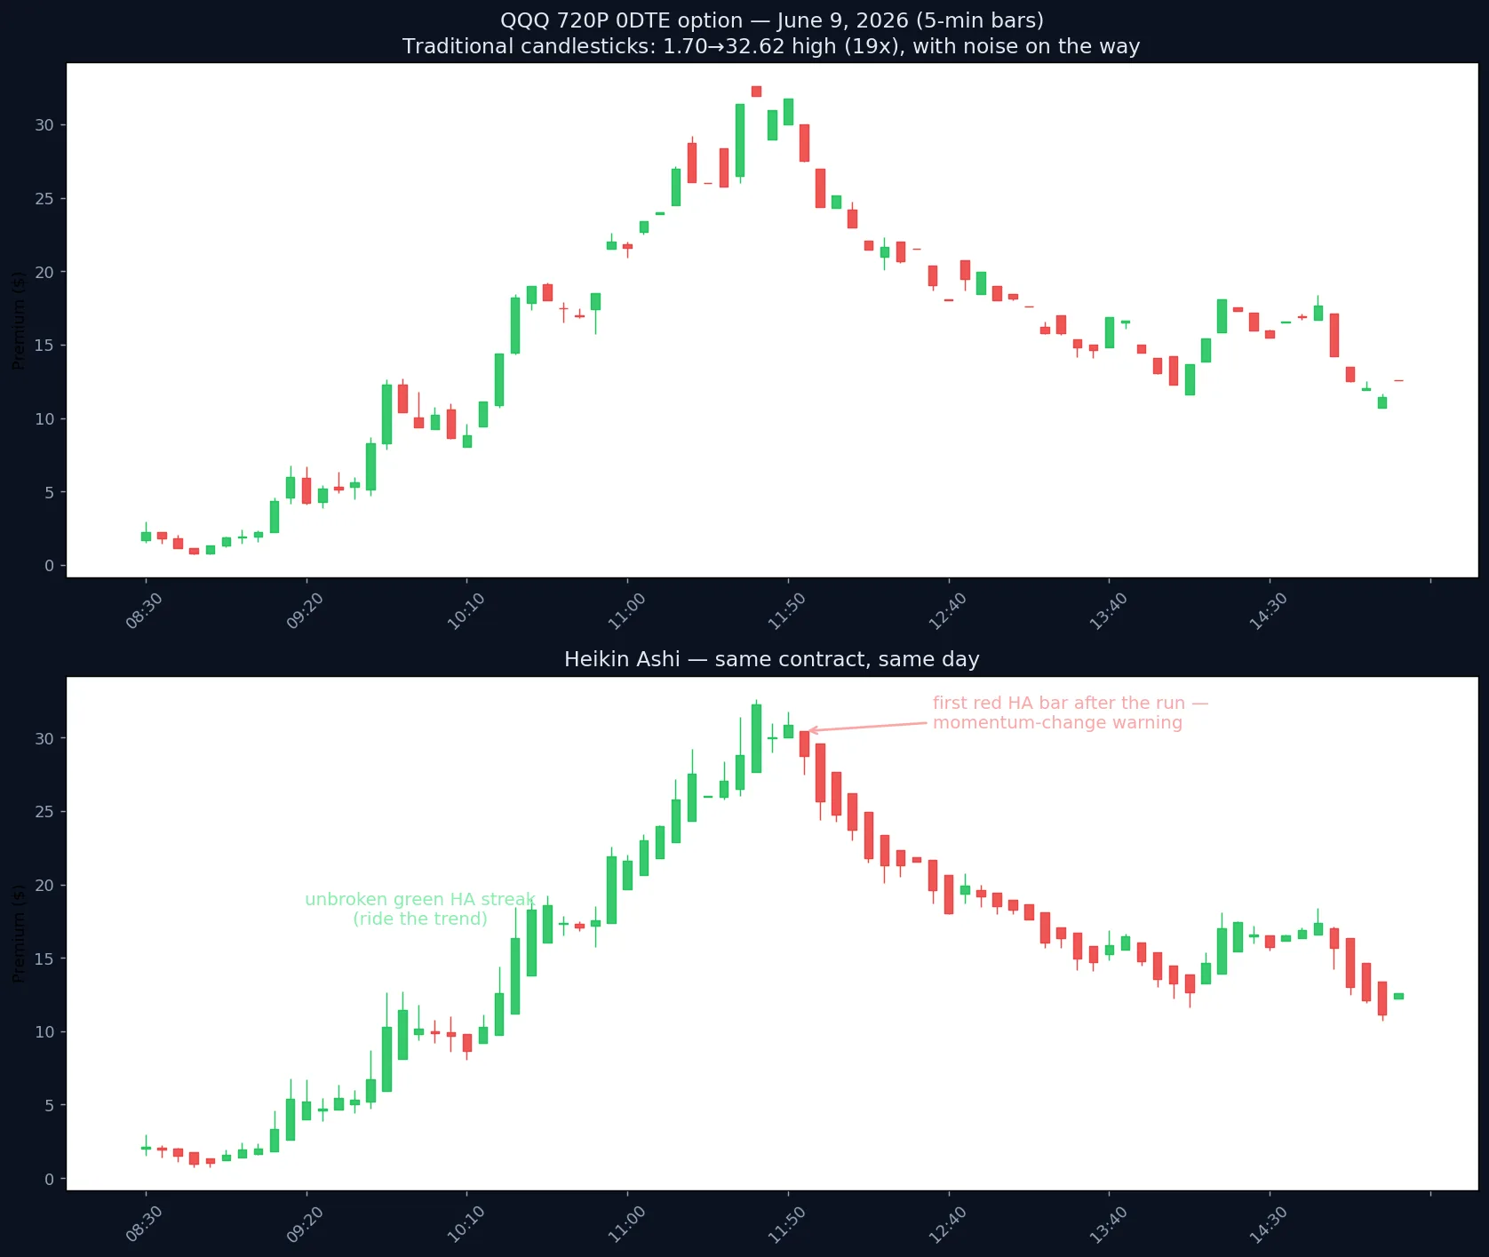1489x1257 pixels.
Task: Click y-axis value 10 on the traditional candlestick chart
Action: click(44, 418)
